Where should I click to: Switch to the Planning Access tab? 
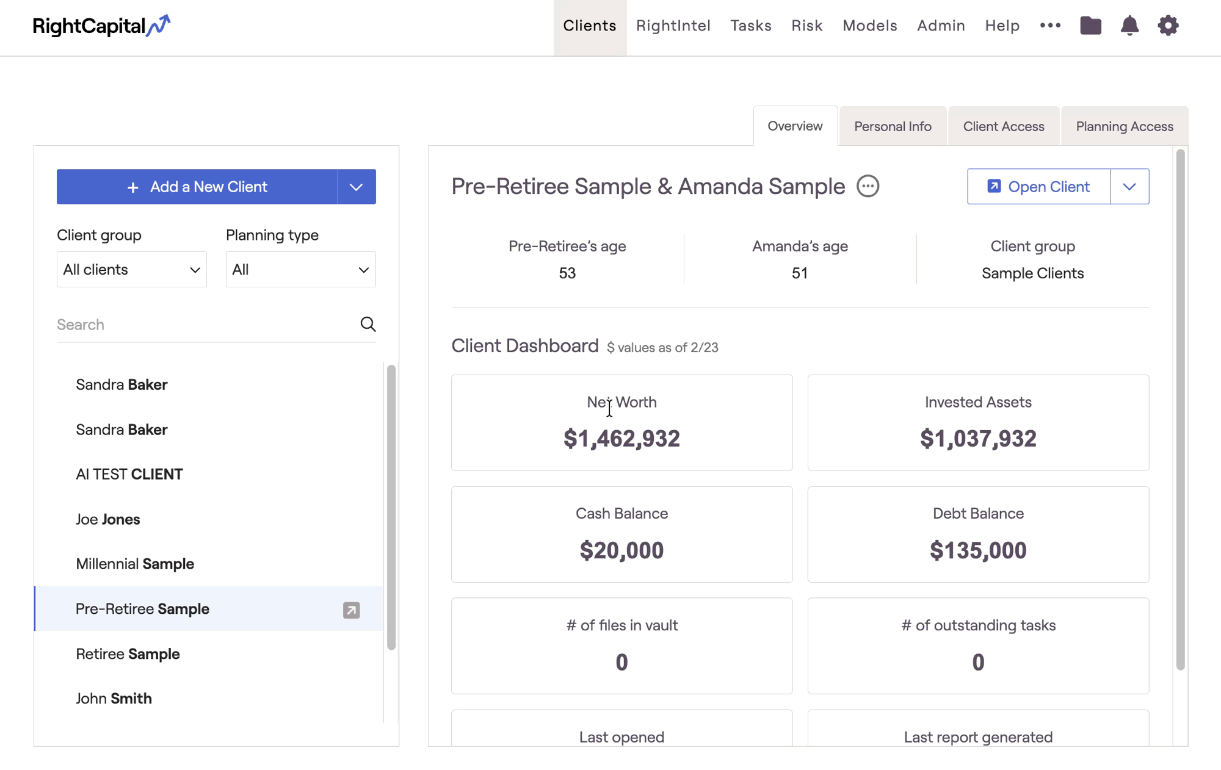click(1124, 126)
